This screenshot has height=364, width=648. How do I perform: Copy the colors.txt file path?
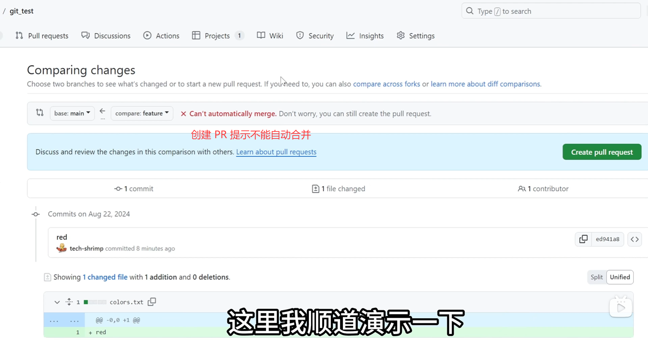pyautogui.click(x=152, y=302)
